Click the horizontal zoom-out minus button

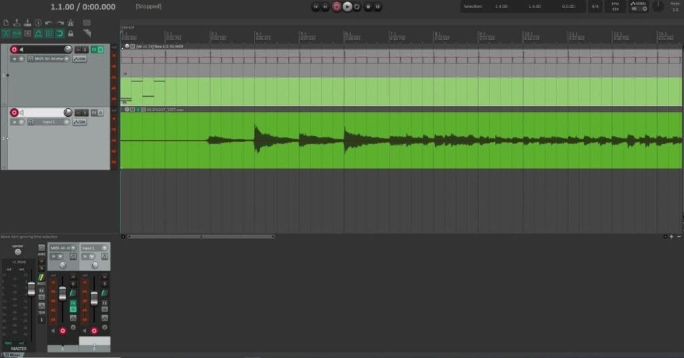679,237
